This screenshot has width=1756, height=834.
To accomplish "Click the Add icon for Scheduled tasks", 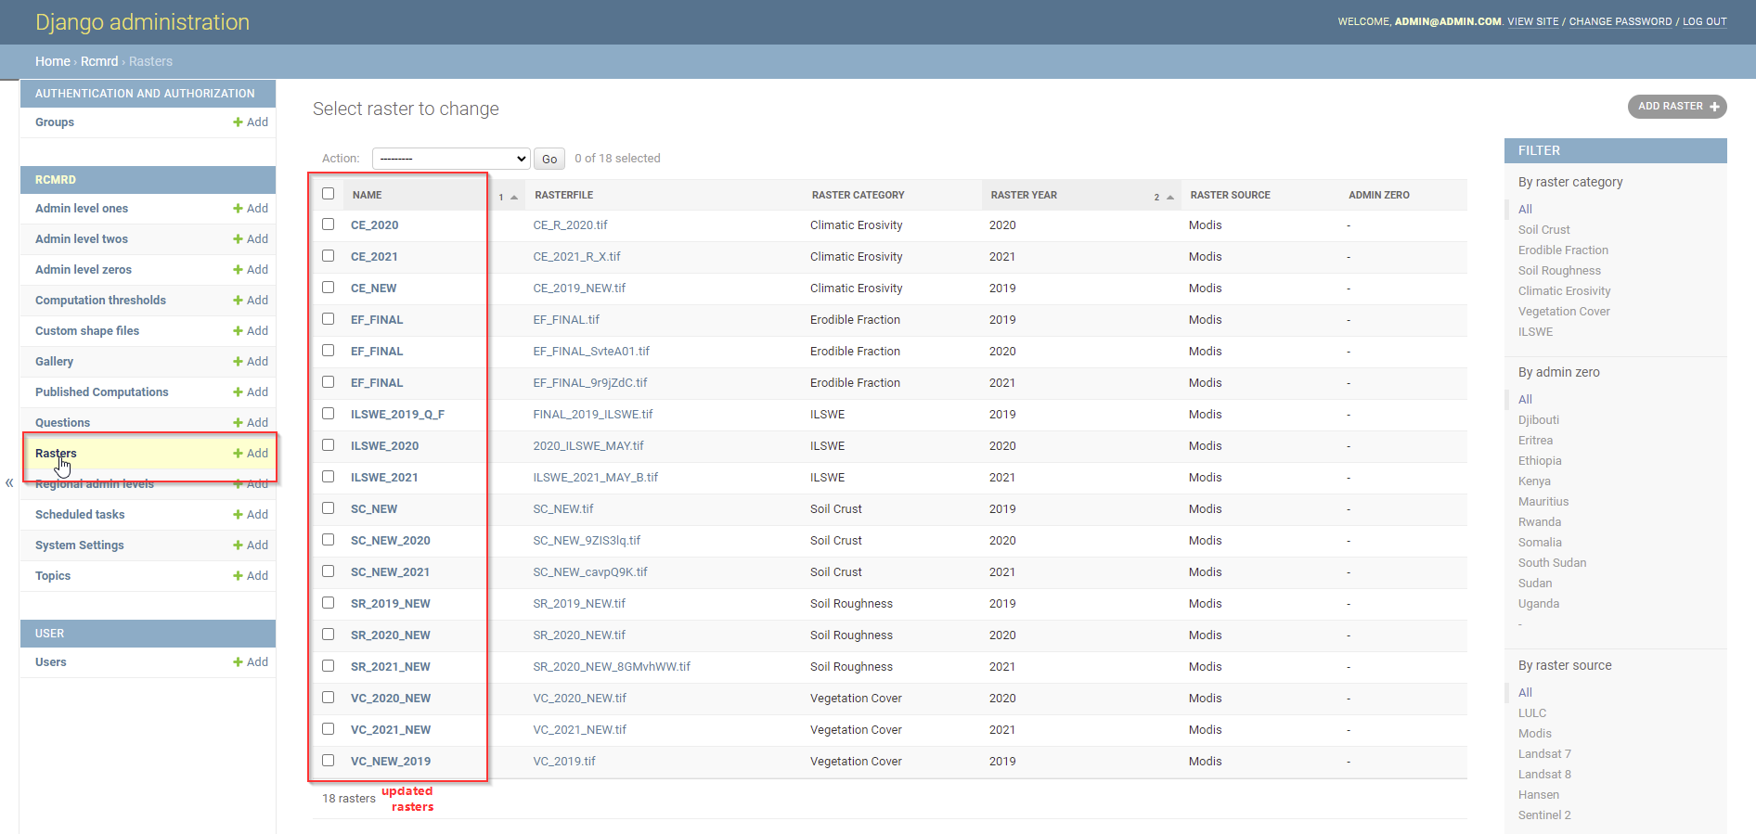I will click(x=251, y=515).
